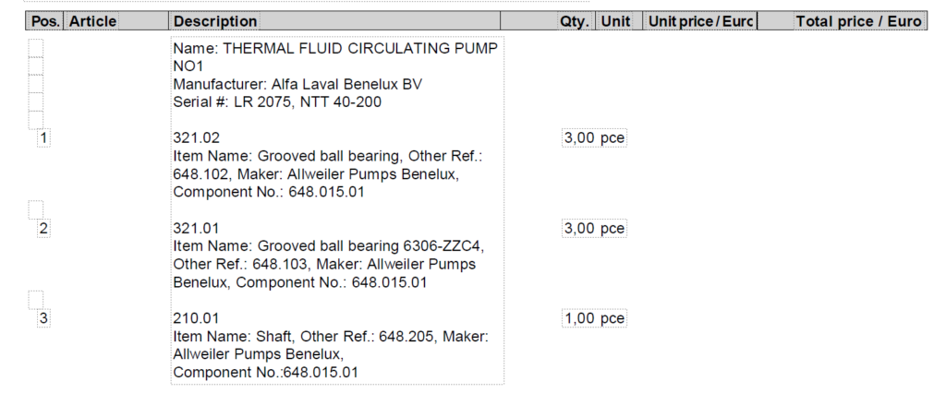Select the Qty. column header
Viewport: 946px width, 405px height.
coord(574,21)
